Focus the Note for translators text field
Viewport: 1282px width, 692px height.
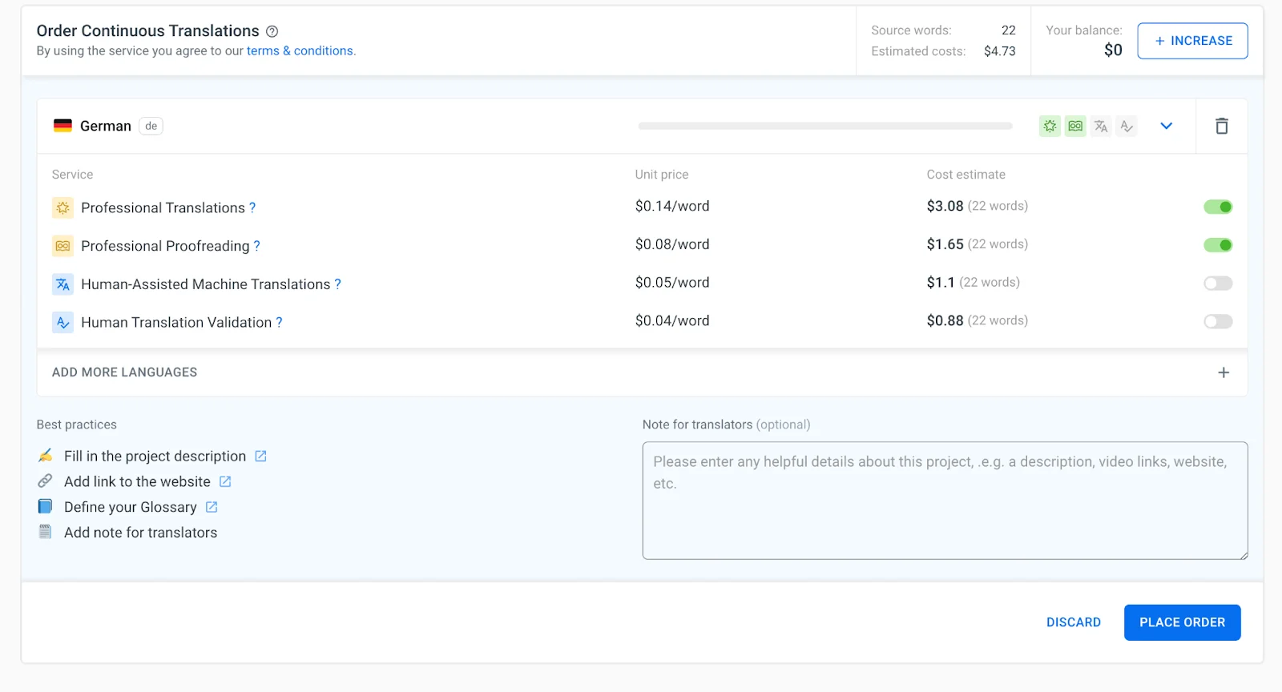coord(944,501)
